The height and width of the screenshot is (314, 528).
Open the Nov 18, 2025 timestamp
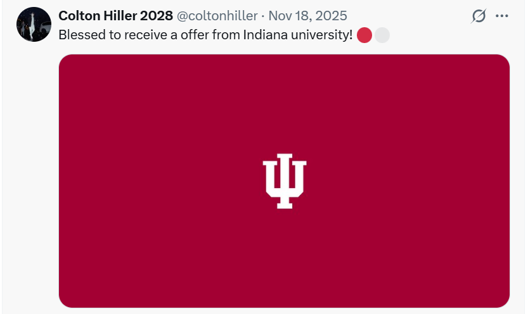tap(308, 16)
